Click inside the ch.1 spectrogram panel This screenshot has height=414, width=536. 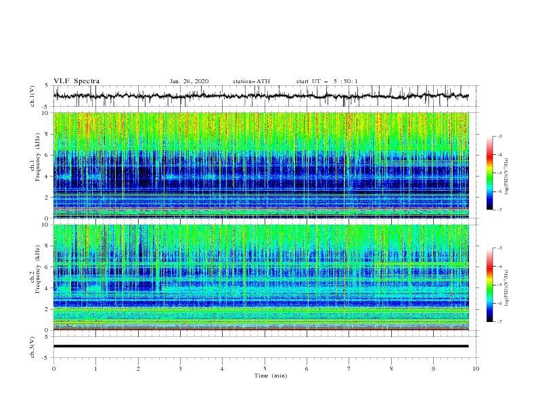click(261, 165)
